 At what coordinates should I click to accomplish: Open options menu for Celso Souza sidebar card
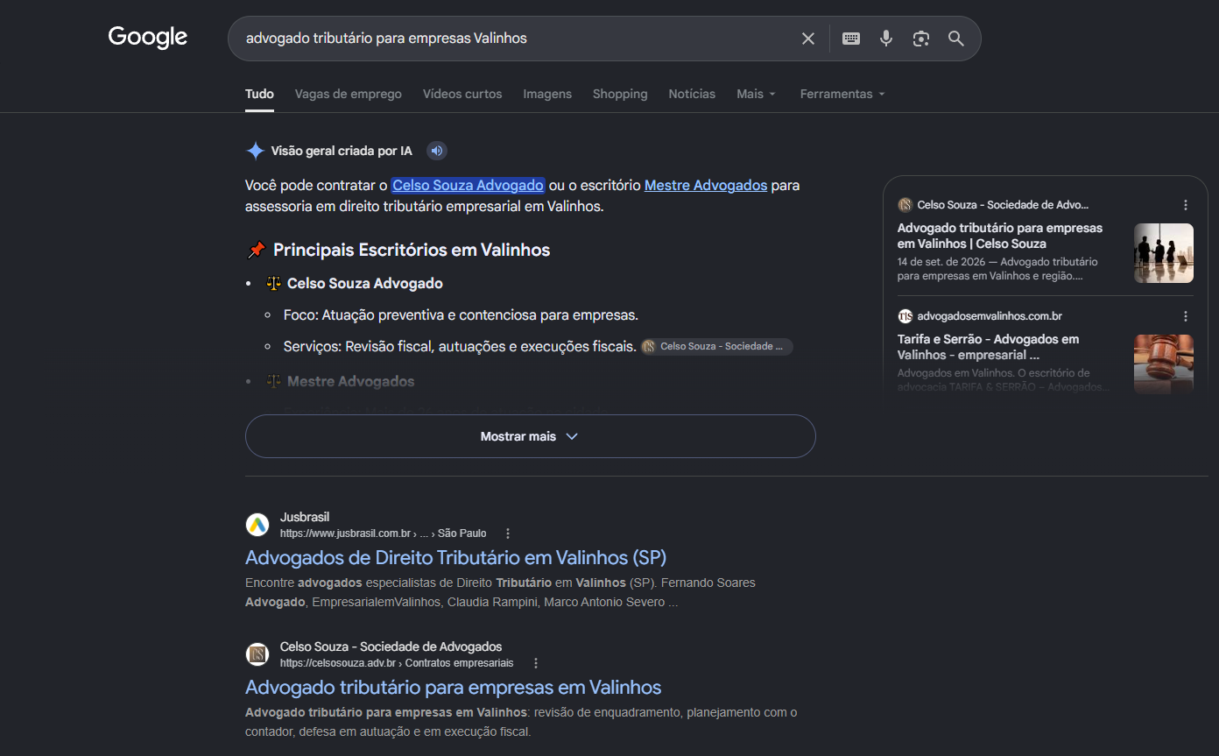point(1186,205)
